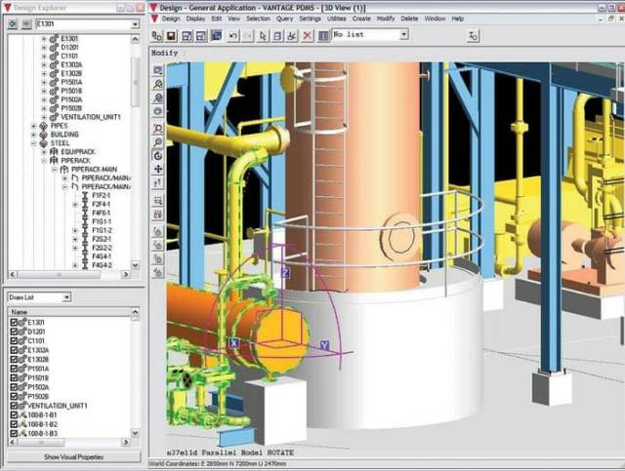This screenshot has width=625, height=471.
Task: Open the Draw List dropdown
Action: click(x=65, y=296)
